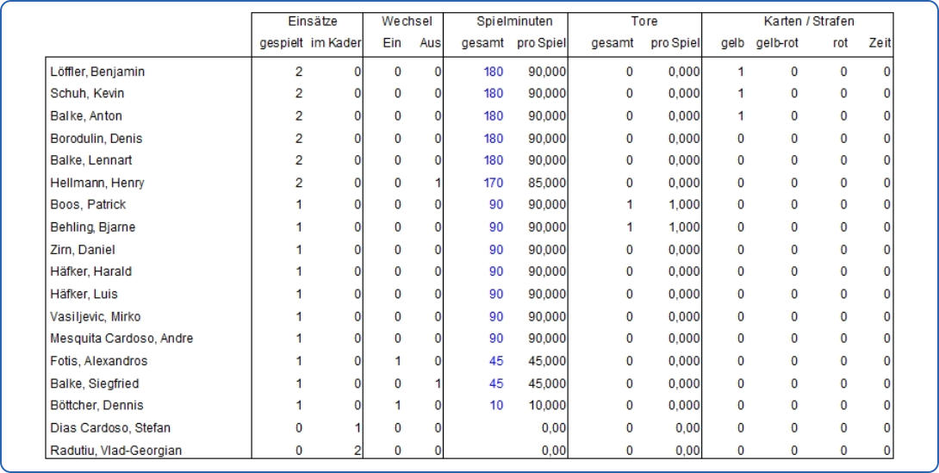Click the rot column header
Screen dimensions: 939x473
[840, 44]
